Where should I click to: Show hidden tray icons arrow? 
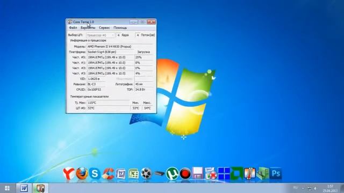point(303,188)
